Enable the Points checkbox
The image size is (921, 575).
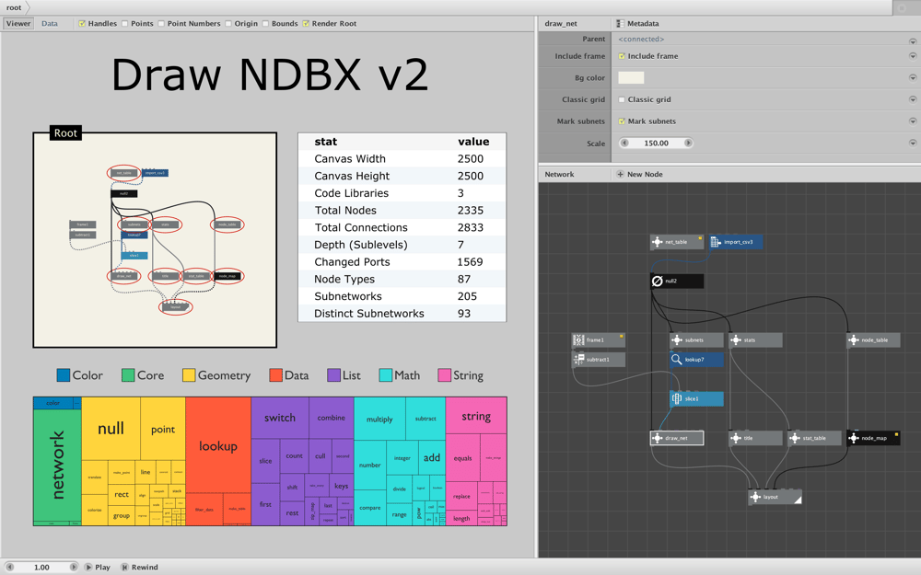point(124,24)
